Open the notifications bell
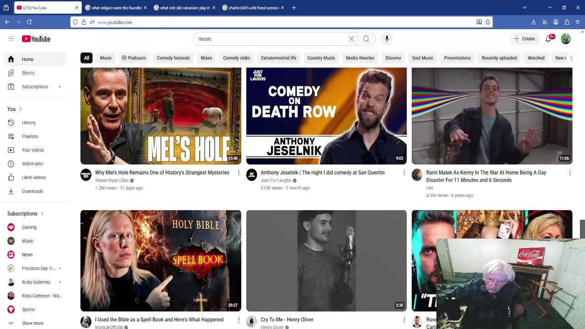This screenshot has width=585, height=329. [548, 39]
